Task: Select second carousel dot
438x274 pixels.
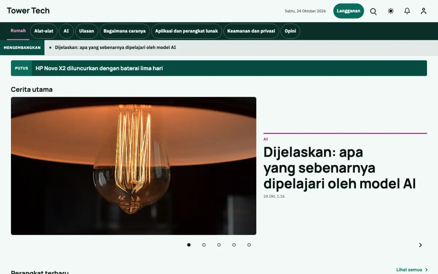Action: coord(204,245)
